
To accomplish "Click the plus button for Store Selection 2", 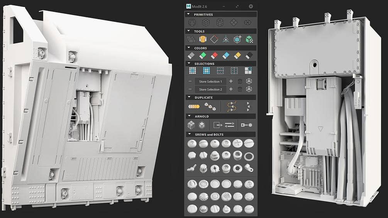I will (x=231, y=89).
